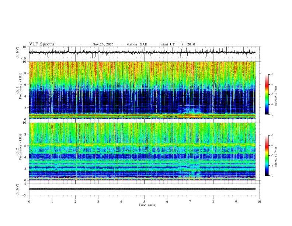Click the "5" tick of ch.3(V) axis

(26, 184)
